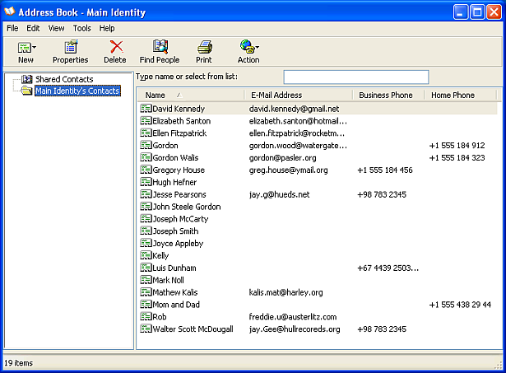
Task: Select the Gregory House contact row
Action: [179, 170]
